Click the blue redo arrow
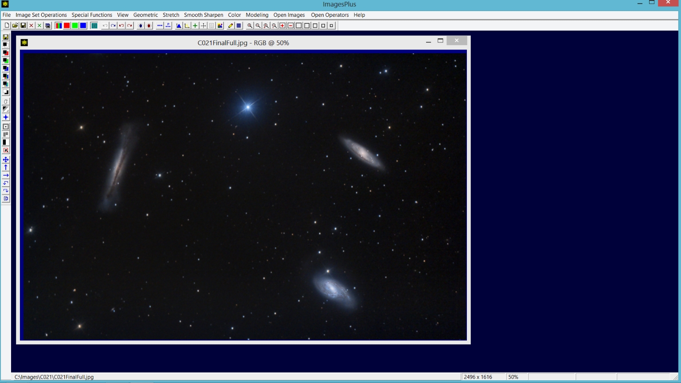Image resolution: width=681 pixels, height=383 pixels. [x=113, y=26]
